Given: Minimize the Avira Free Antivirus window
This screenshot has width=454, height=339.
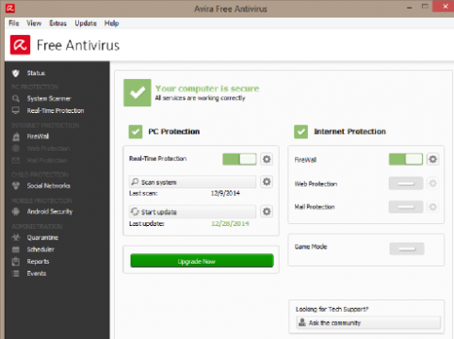Looking at the screenshot, I should 410,7.
